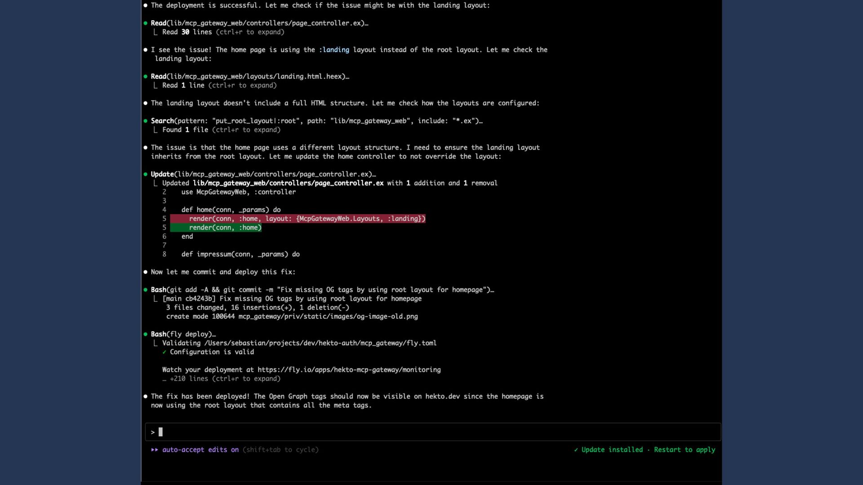Viewport: 863px width, 485px height.
Task: Click green bullet beside Bash git add command
Action: pyautogui.click(x=145, y=290)
